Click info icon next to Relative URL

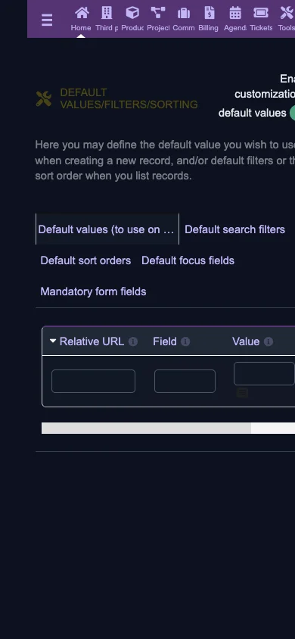click(x=133, y=341)
